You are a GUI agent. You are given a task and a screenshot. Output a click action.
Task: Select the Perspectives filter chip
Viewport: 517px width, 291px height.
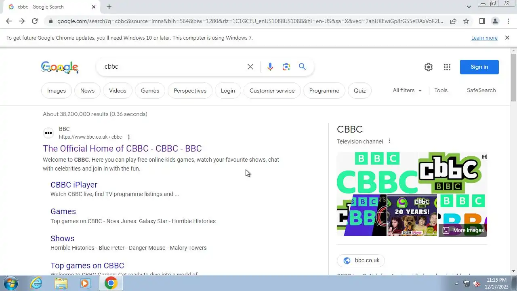coord(190,91)
